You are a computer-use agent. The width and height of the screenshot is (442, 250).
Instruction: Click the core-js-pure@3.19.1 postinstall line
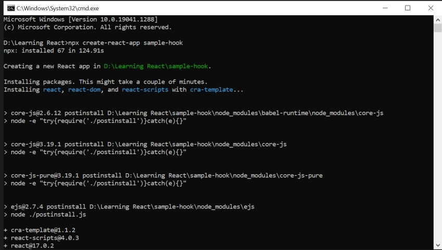tap(163, 175)
